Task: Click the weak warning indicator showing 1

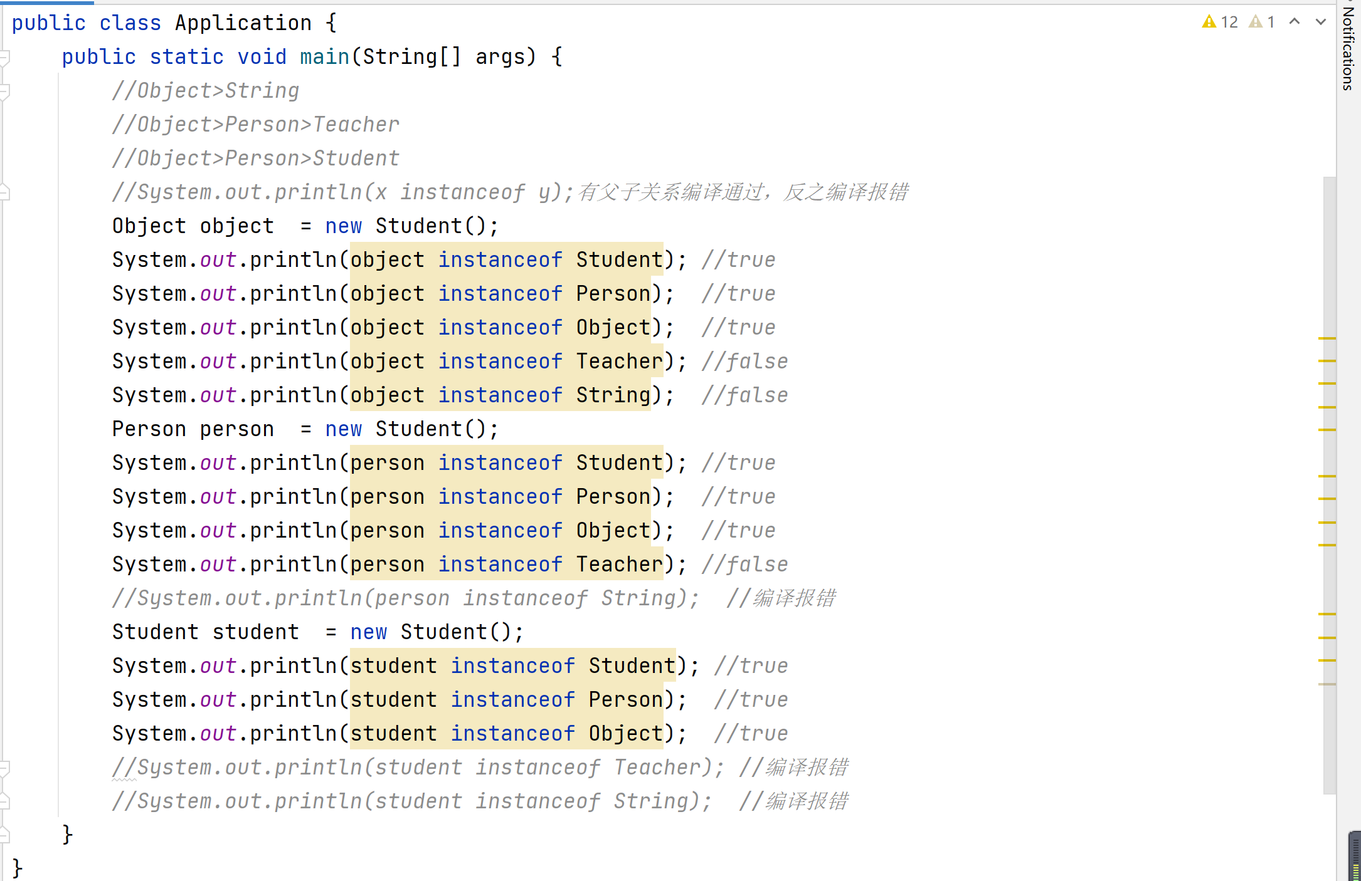Action: (1262, 23)
